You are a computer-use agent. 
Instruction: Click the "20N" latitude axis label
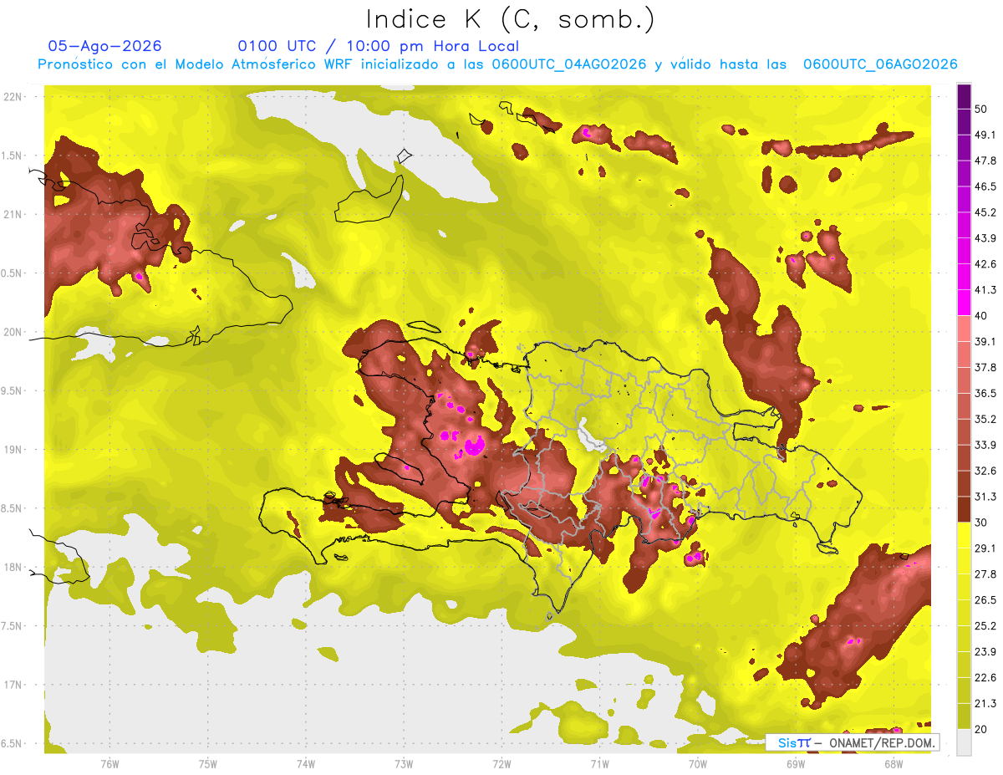(14, 332)
